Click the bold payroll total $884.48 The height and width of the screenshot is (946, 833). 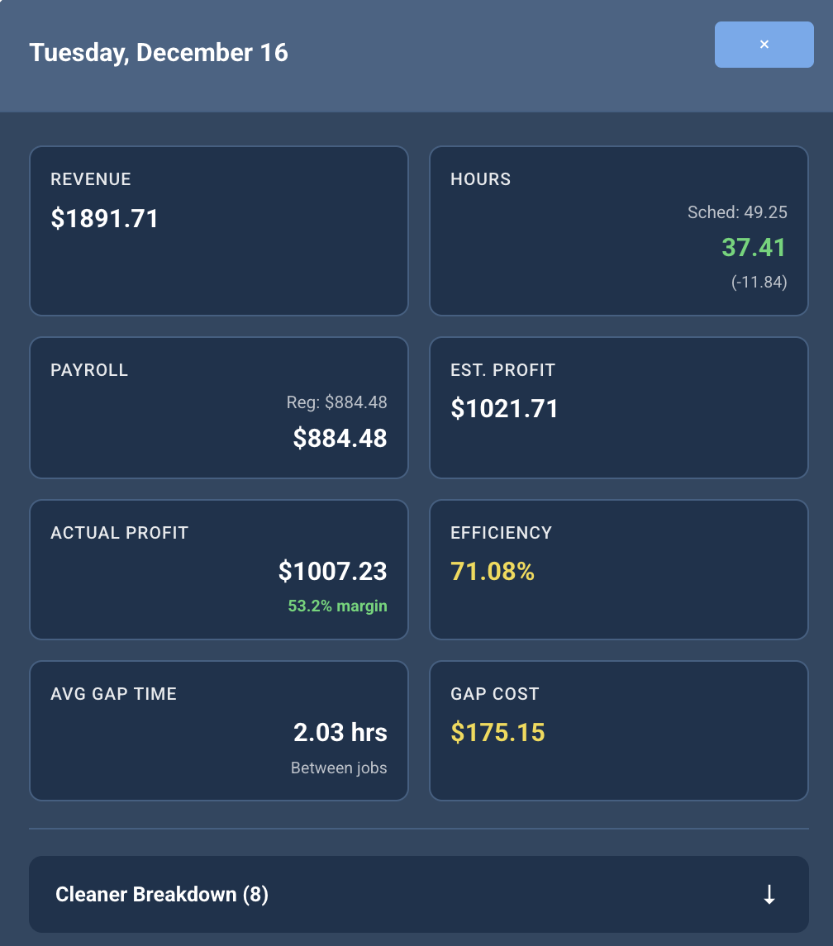point(340,438)
